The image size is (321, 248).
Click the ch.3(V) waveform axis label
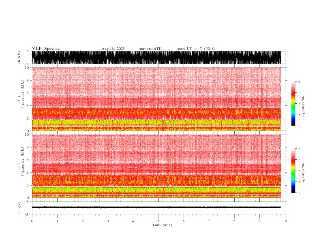19,208
